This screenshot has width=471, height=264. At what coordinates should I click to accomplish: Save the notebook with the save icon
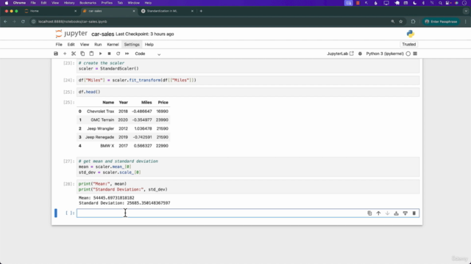(56, 54)
